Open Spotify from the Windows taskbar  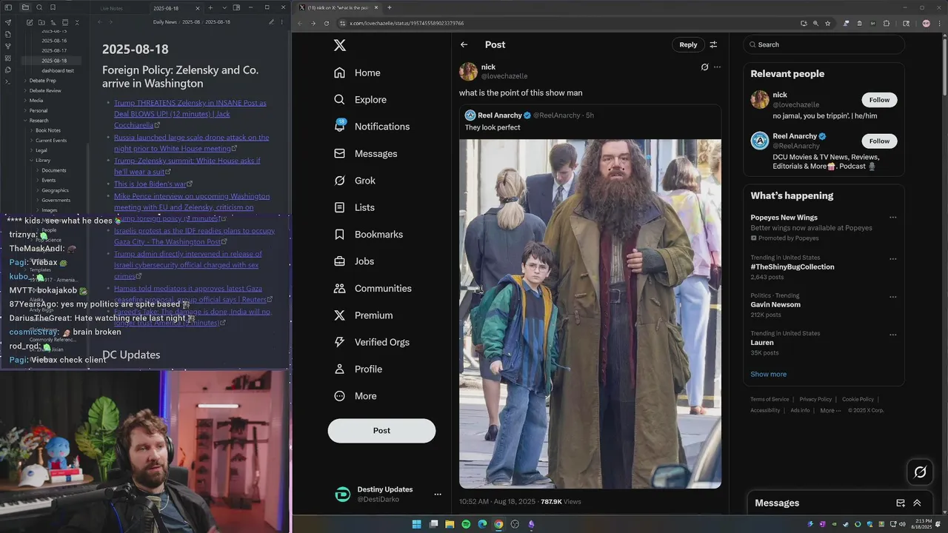(466, 524)
